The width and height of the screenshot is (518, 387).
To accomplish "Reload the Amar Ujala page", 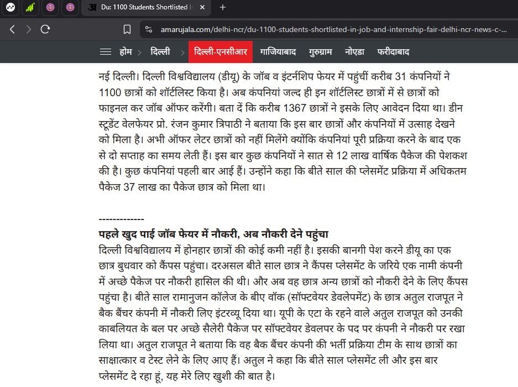I will (x=45, y=29).
